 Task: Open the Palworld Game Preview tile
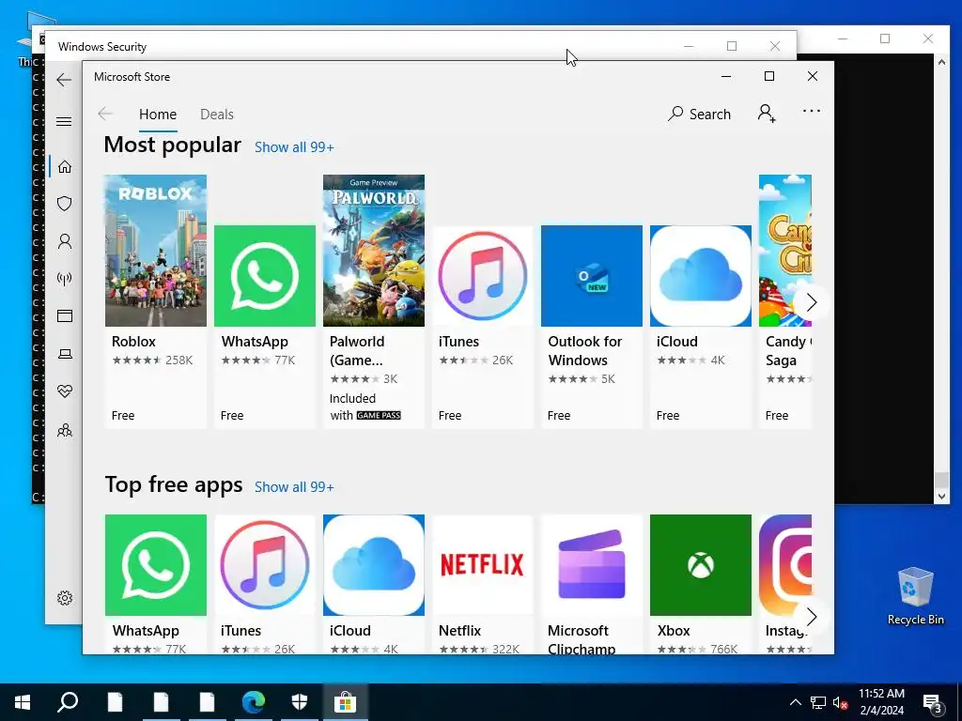[374, 300]
